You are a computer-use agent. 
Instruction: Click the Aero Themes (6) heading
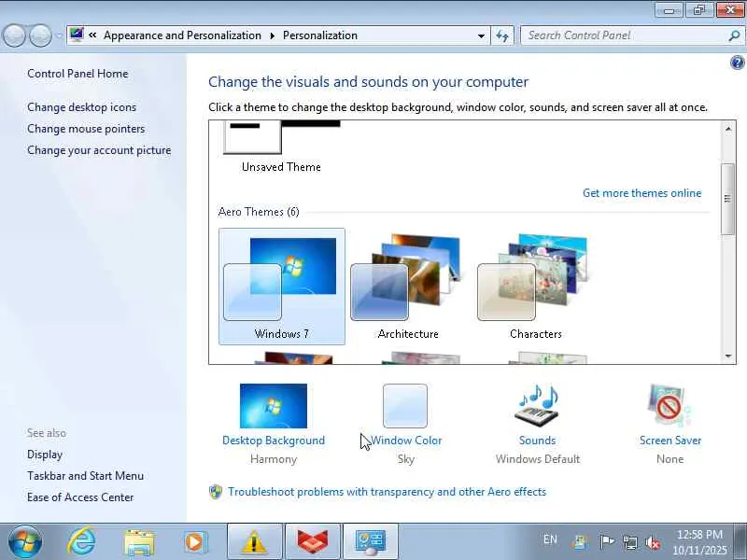(259, 212)
